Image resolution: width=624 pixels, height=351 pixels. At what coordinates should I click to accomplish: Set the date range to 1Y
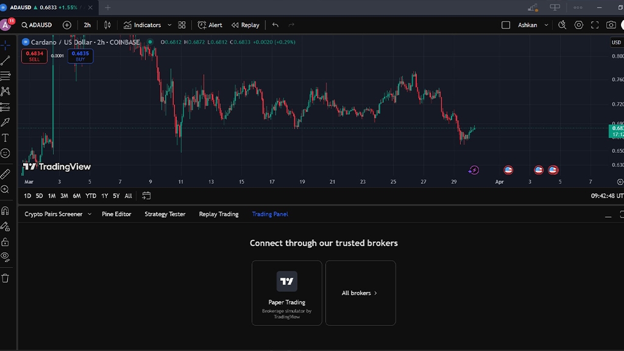coord(104,196)
